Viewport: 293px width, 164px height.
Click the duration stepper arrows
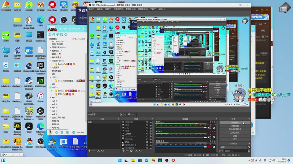coord(249,151)
